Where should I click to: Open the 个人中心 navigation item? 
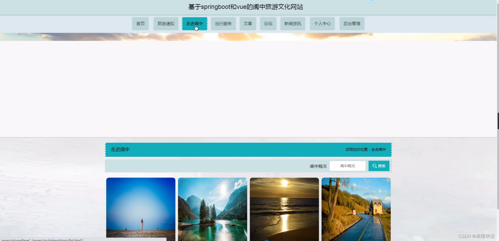(322, 24)
